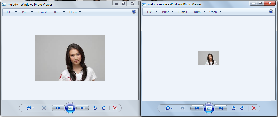Minimize the melody window

pos(116,3)
